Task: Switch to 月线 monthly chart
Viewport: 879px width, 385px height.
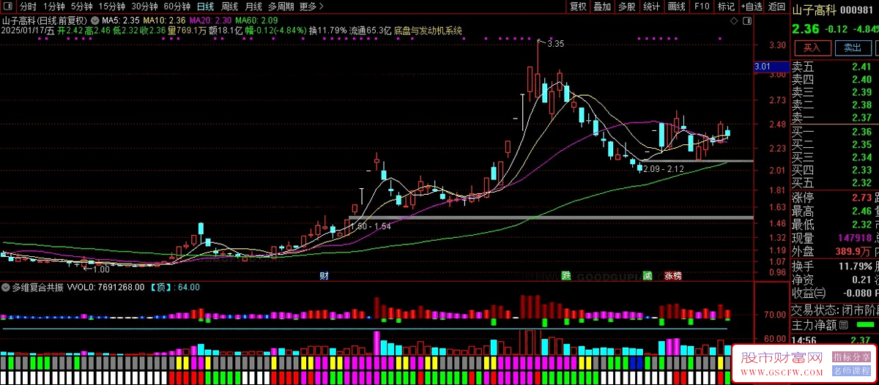Action: [x=253, y=7]
